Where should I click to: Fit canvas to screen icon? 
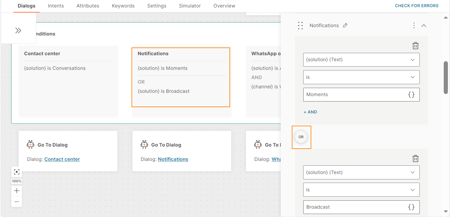pos(17,172)
